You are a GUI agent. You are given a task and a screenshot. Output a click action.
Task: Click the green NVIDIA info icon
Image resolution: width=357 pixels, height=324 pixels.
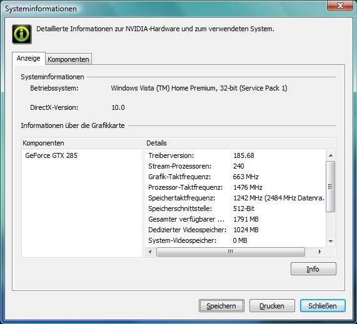(x=22, y=34)
